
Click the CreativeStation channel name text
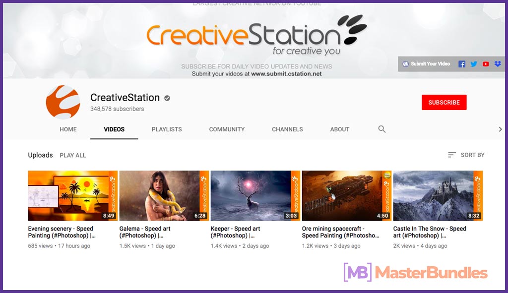tap(125, 98)
